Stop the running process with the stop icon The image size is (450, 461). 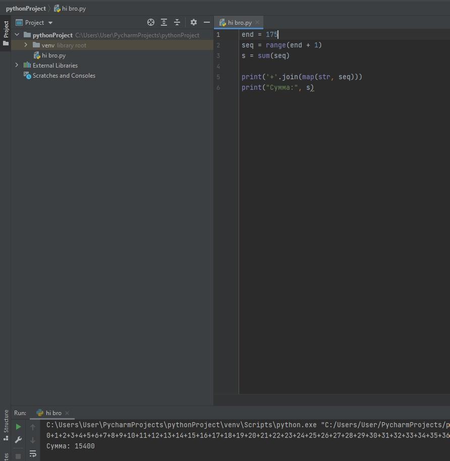pos(19,456)
